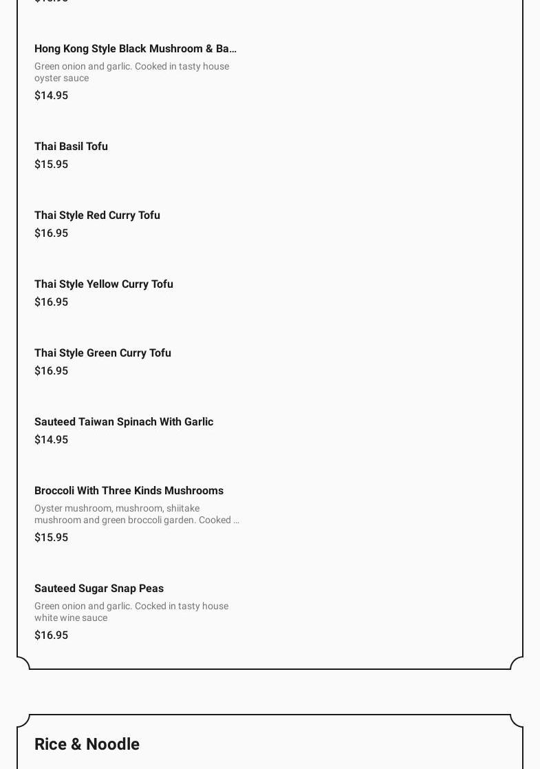
Task: Click $14.95 price under Taiwan Spinach
Action: [x=51, y=440]
